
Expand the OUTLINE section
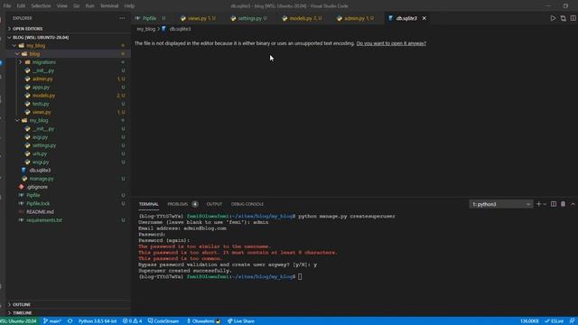[69, 305]
